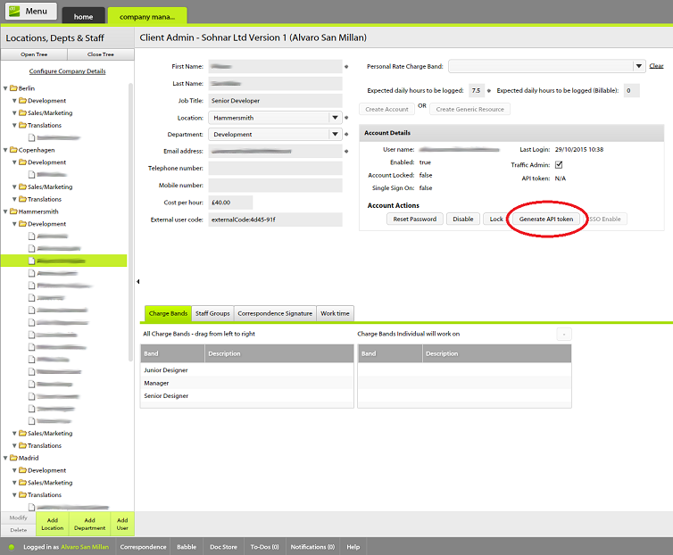Click the Copenhagen folder icon
This screenshot has width=673, height=555.
coord(13,150)
